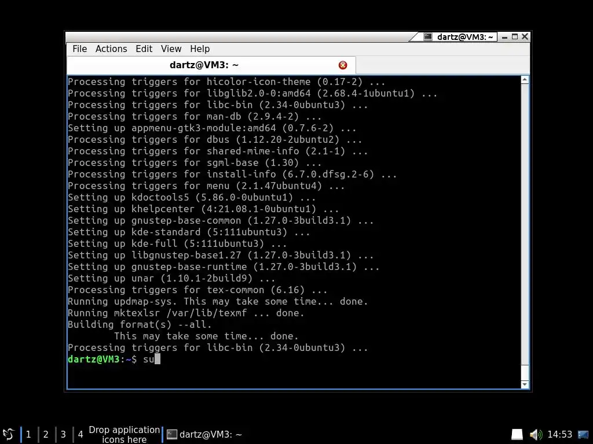The width and height of the screenshot is (593, 444).
Task: Click 'Running updmap-sys' output line
Action: [218, 301]
